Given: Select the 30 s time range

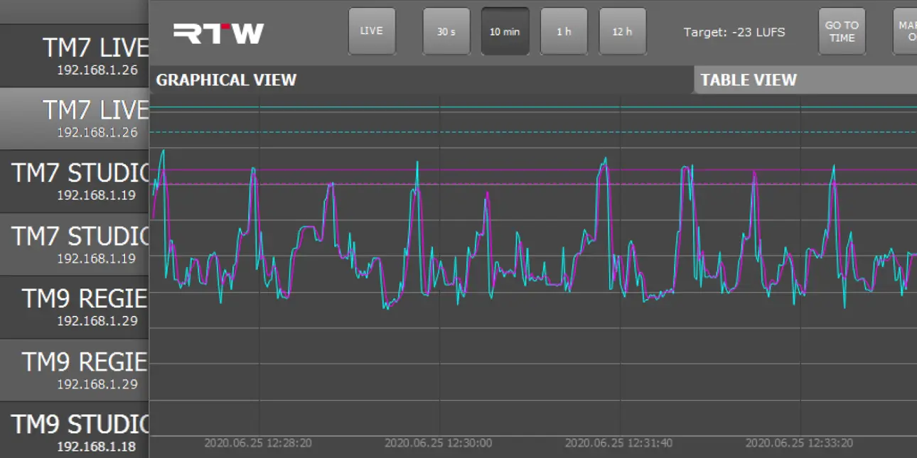Looking at the screenshot, I should (446, 31).
